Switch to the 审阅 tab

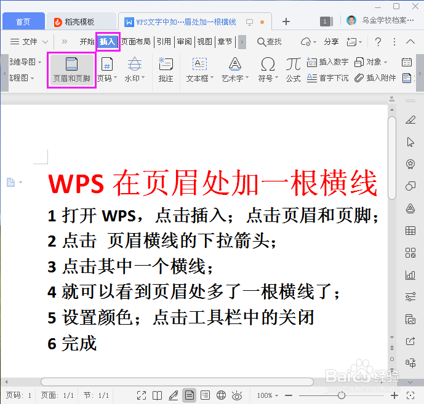point(185,42)
